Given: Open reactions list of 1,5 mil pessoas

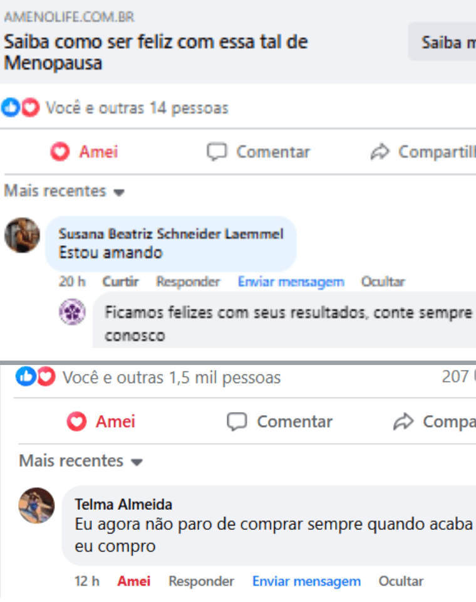Looking at the screenshot, I should tap(171, 378).
